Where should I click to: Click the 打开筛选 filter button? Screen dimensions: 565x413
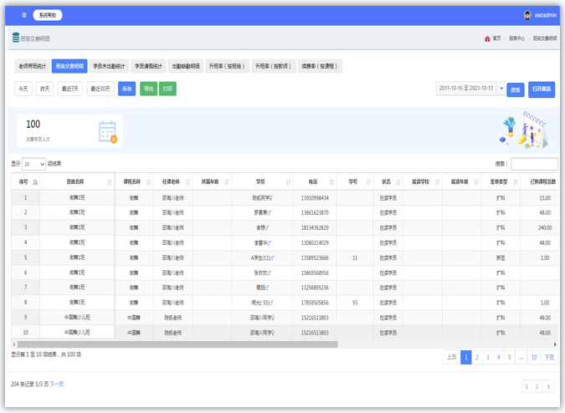(542, 89)
